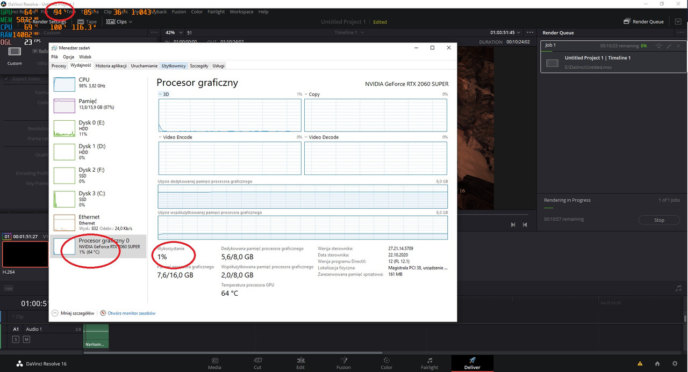This screenshot has width=688, height=372.
Task: Select CPU in performance sidebar
Action: [x=98, y=83]
